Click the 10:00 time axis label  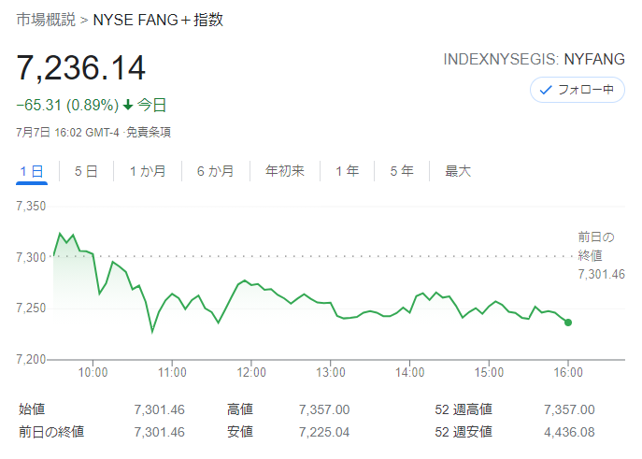coord(93,372)
